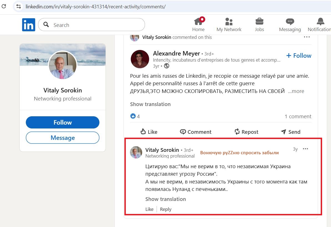View the reactions count on the post
Image resolution: width=331 pixels, height=227 pixels.
135,116
